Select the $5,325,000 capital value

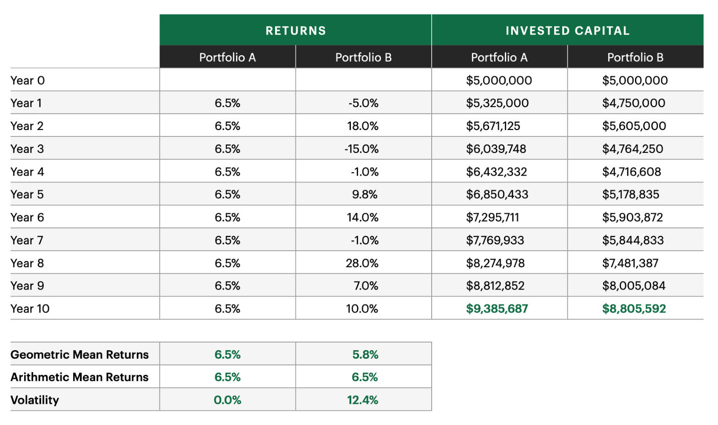pyautogui.click(x=497, y=103)
